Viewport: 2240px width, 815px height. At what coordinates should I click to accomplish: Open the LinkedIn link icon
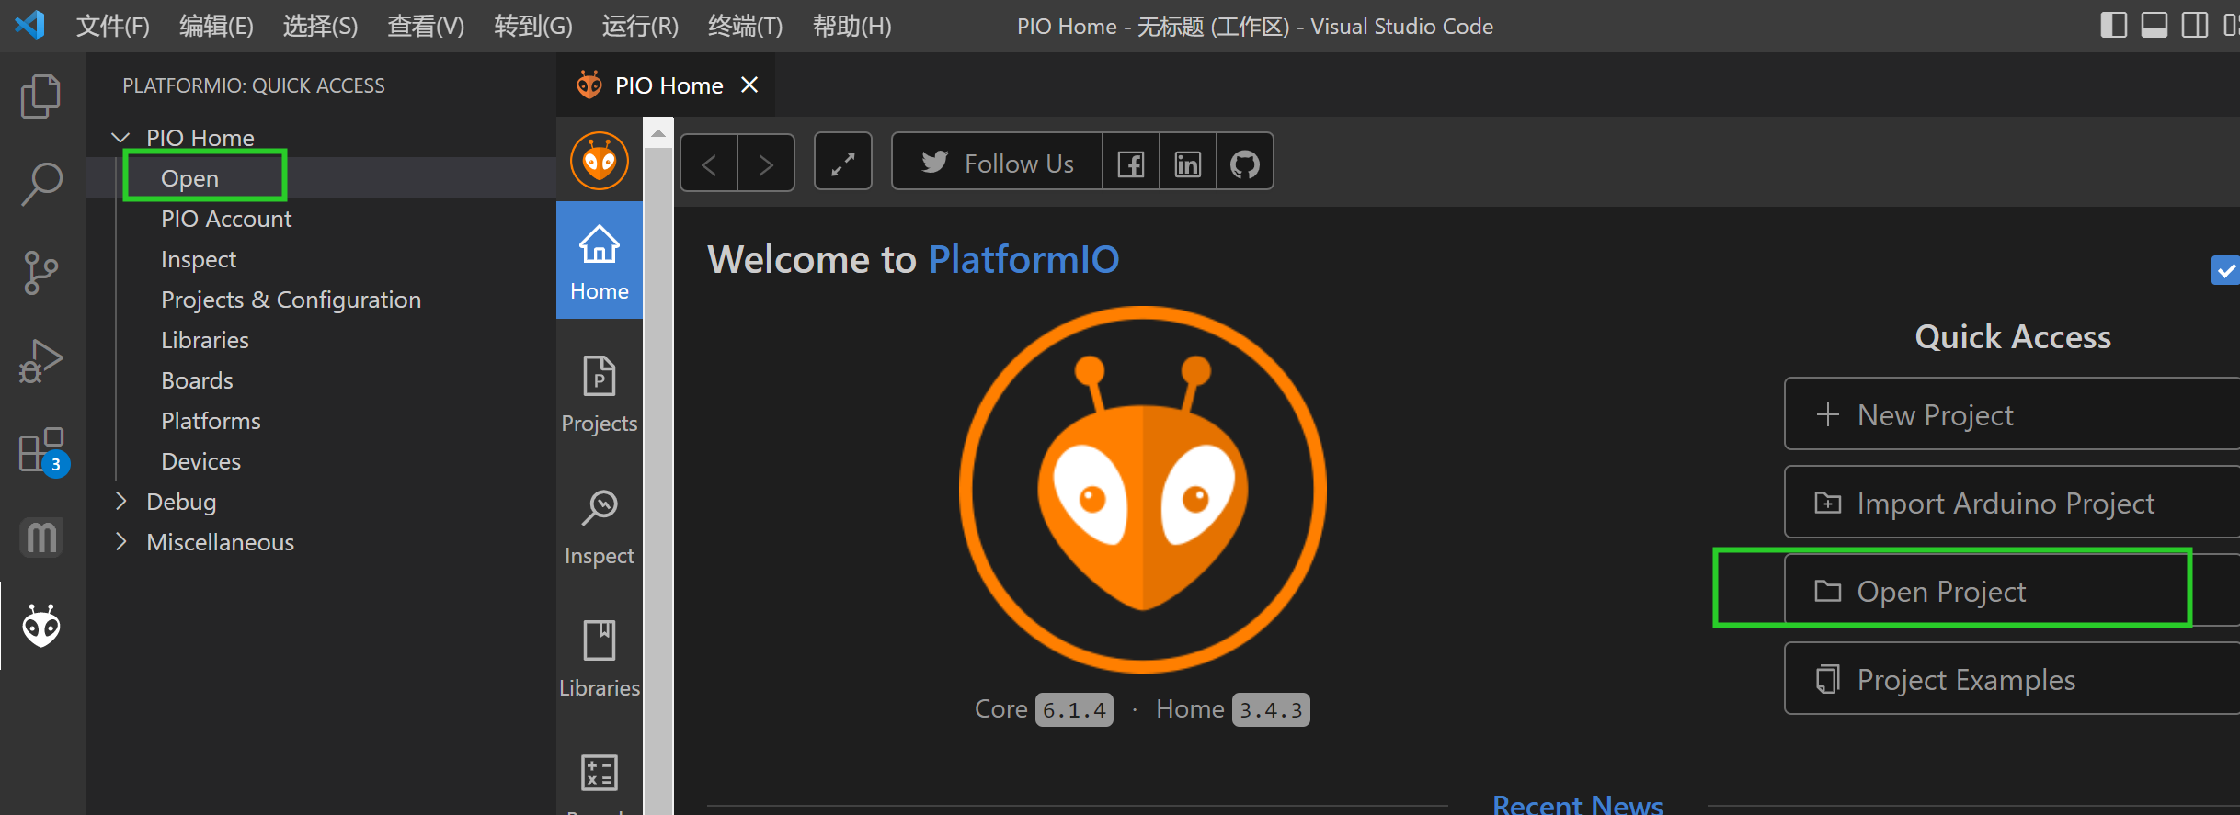[x=1187, y=164]
